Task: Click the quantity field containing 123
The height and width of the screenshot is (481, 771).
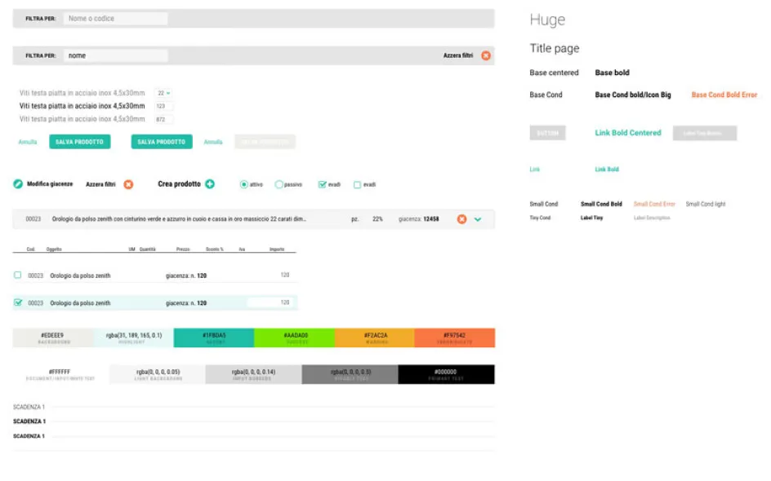Action: click(x=163, y=106)
